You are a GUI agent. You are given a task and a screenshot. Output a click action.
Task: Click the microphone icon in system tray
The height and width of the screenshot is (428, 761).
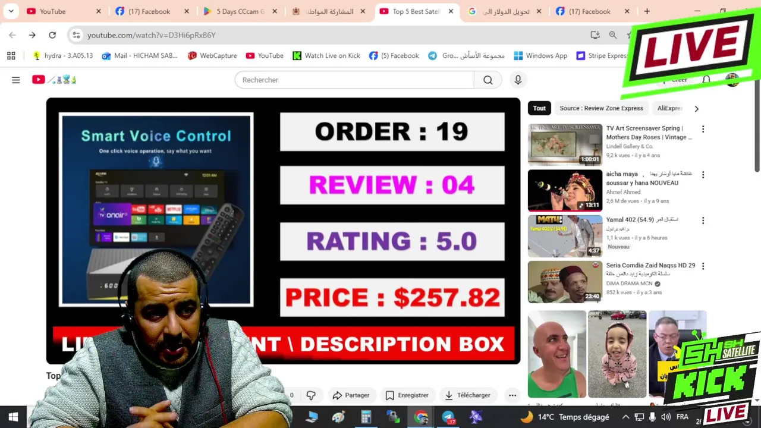(652, 417)
